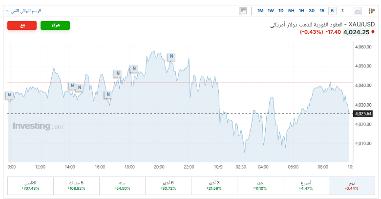The height and width of the screenshot is (199, 381).
Task: Open the الرسم البياني الفني technical chart link
Action: 24,11
